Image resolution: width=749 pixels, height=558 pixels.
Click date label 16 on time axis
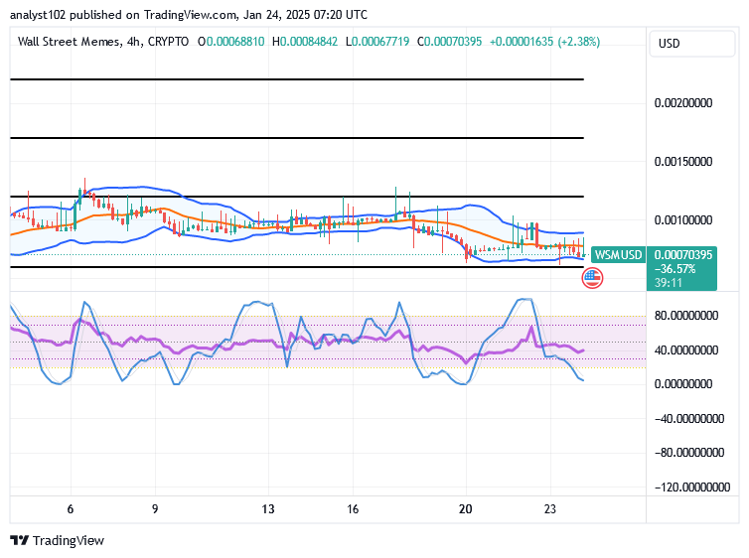coord(353,509)
